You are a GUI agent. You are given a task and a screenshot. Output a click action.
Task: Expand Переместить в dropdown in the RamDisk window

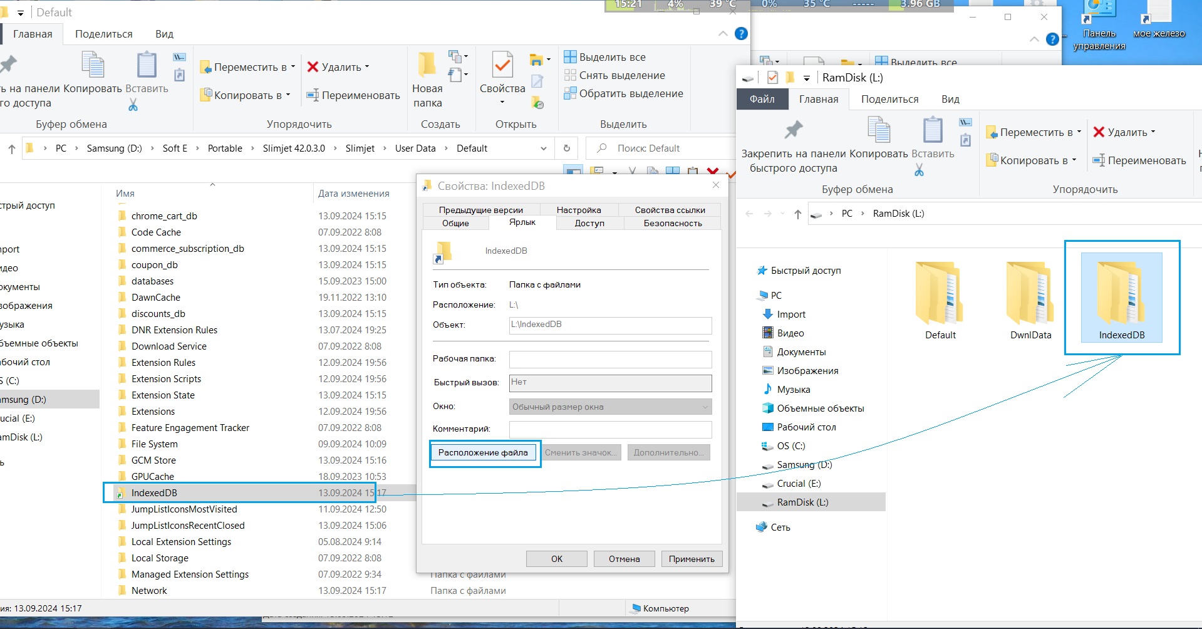tap(1079, 132)
